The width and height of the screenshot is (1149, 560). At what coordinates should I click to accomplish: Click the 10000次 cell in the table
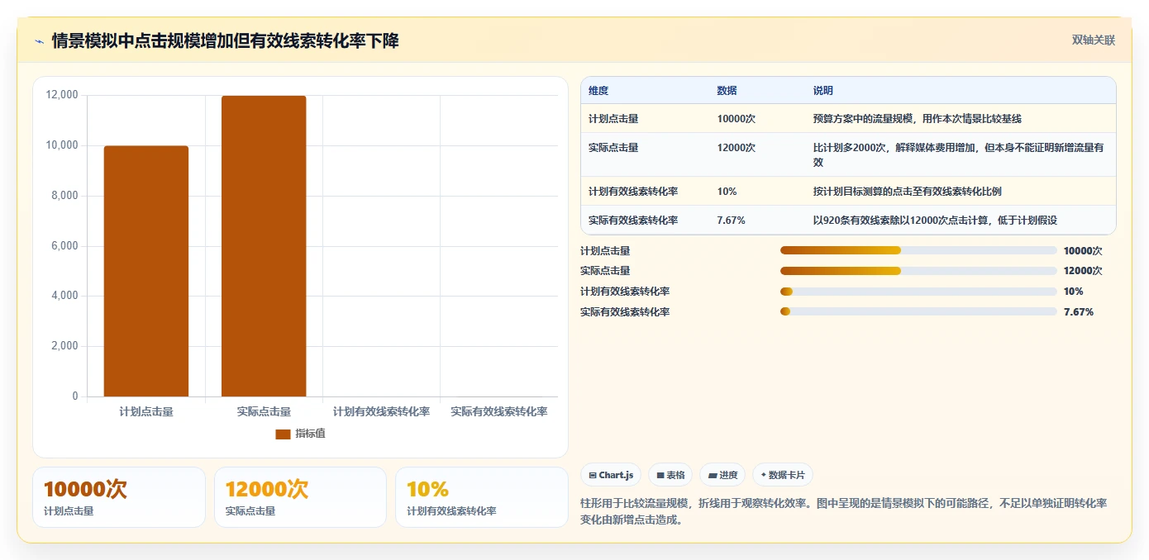click(x=737, y=119)
